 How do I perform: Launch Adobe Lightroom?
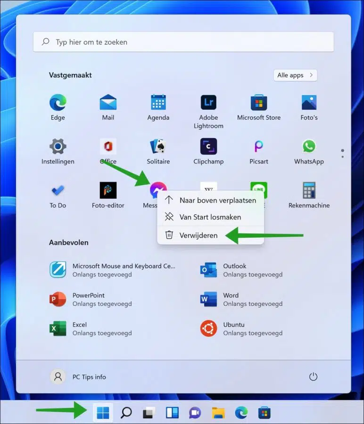pyautogui.click(x=208, y=111)
